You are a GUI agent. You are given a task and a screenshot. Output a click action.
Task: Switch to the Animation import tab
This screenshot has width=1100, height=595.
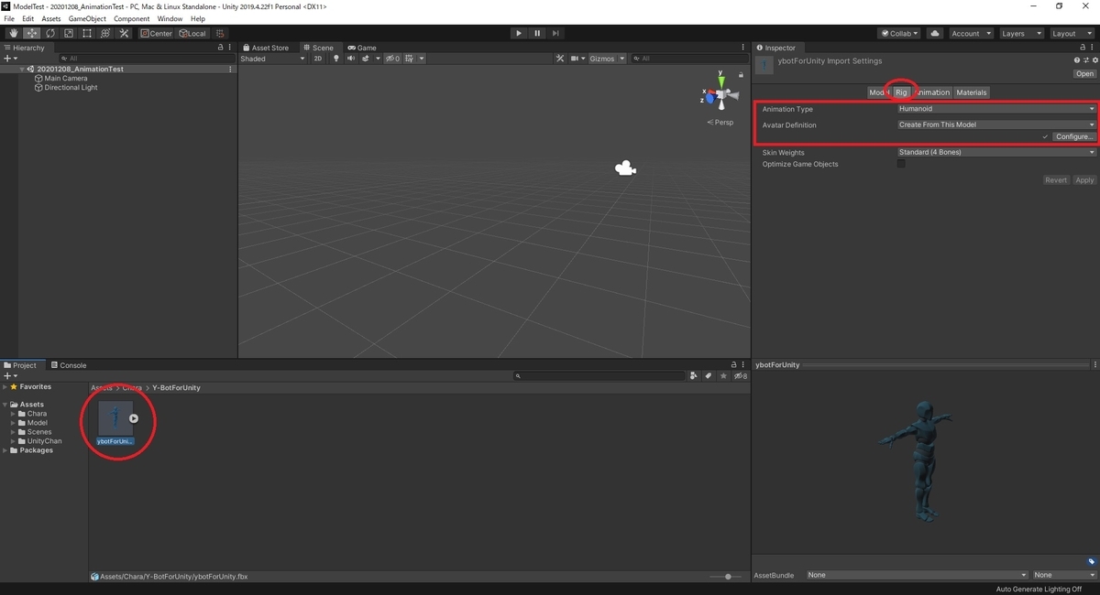coord(932,92)
